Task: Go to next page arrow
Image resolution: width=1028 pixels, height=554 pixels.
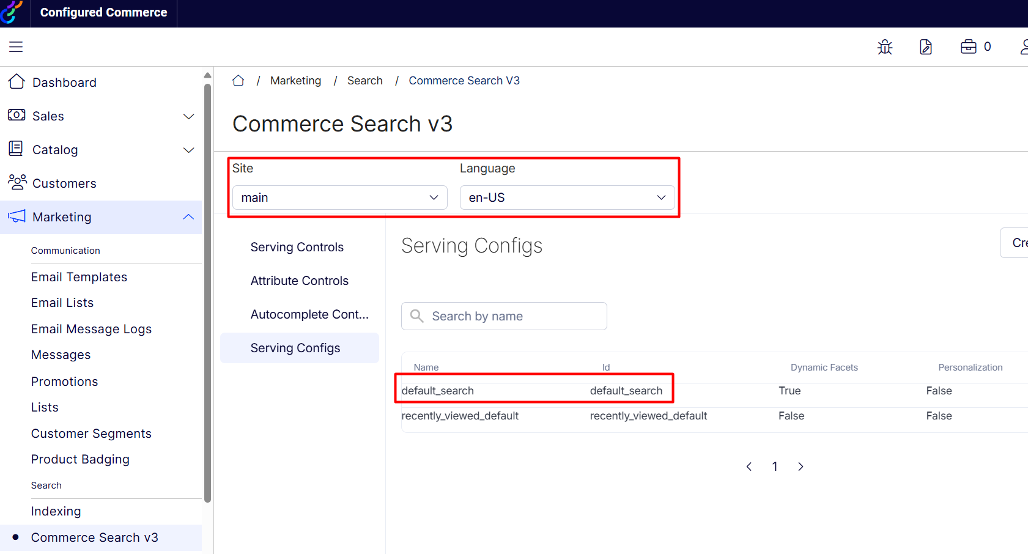Action: click(x=801, y=467)
